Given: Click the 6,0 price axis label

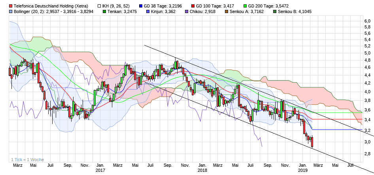Looking at the screenshot, I should [x=367, y=21].
